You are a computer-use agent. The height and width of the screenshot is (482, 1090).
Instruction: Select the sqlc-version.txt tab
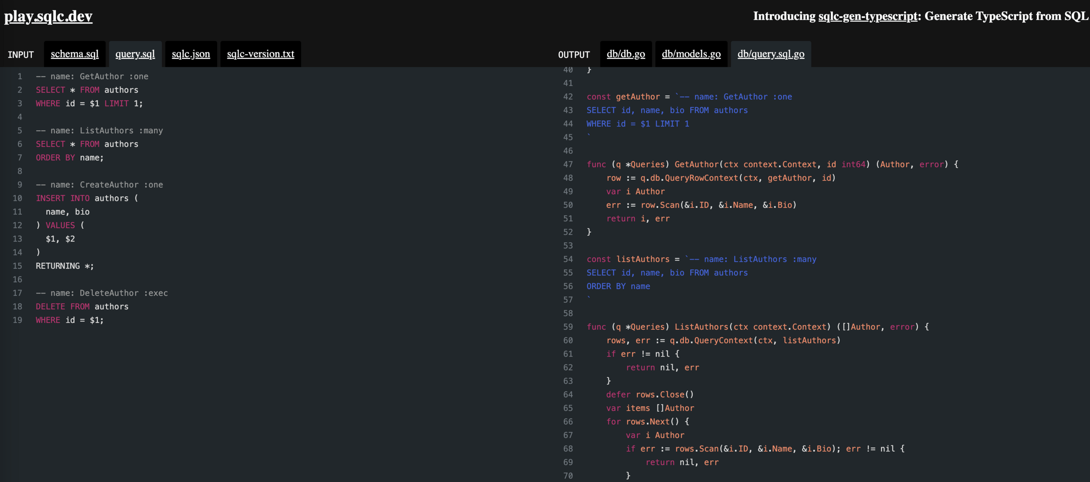coord(260,54)
